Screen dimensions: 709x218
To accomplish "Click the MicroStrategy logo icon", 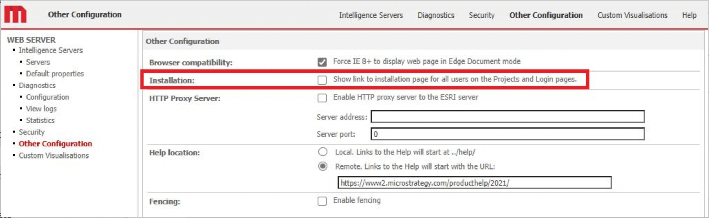I will [15, 14].
